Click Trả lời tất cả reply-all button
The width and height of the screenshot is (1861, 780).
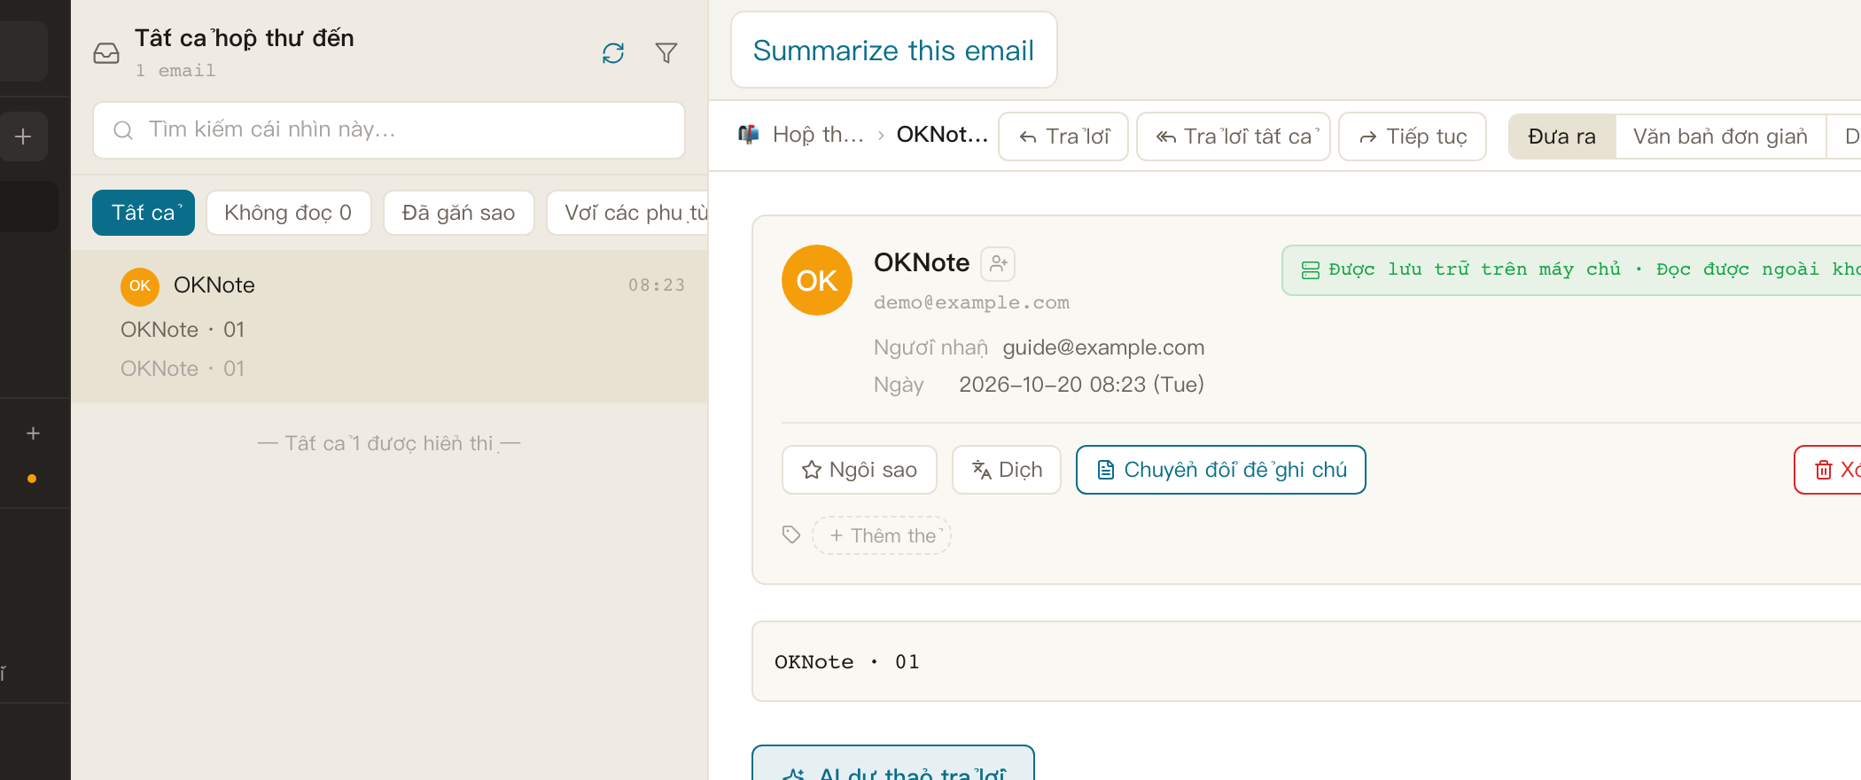click(1234, 136)
